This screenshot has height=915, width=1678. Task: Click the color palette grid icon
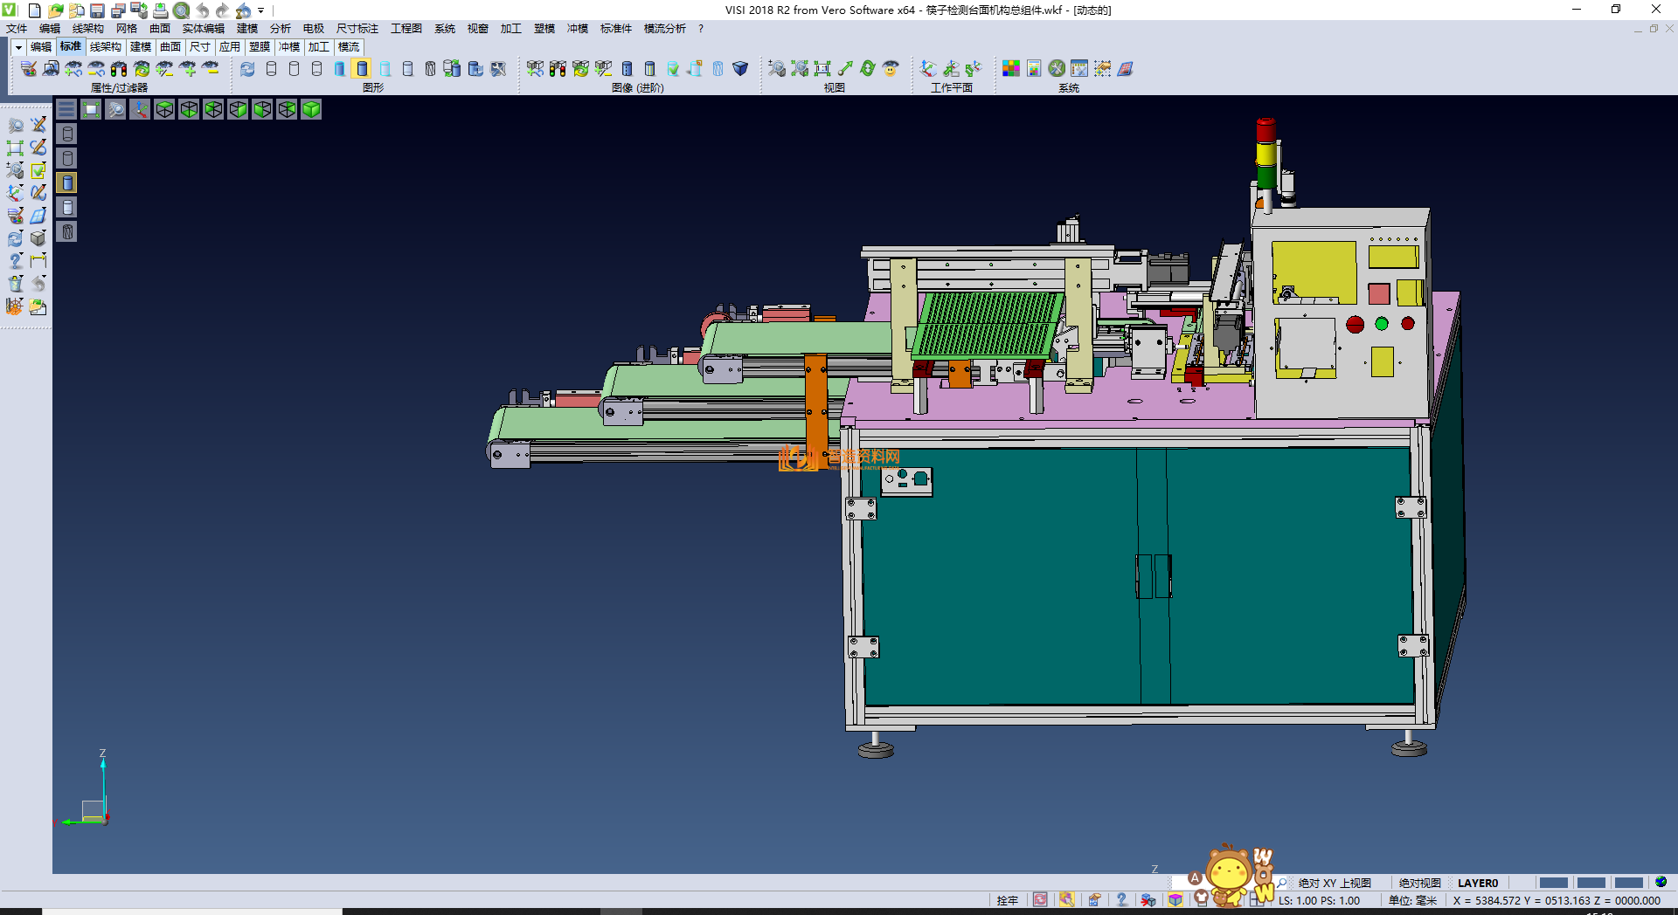coord(1011,69)
